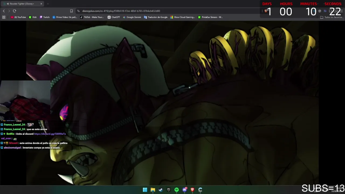The width and height of the screenshot is (345, 194).
Task: Open the Prime Video bookmark
Action: click(x=65, y=17)
